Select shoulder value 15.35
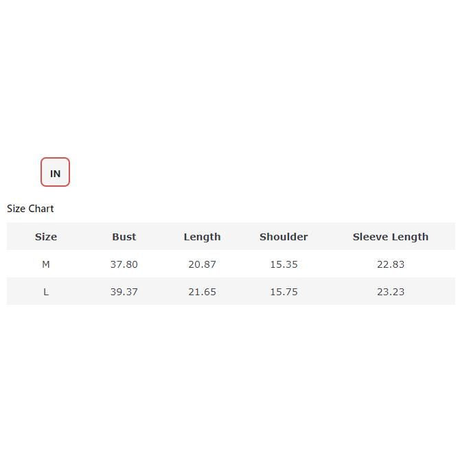The image size is (460, 460). pyautogui.click(x=284, y=264)
